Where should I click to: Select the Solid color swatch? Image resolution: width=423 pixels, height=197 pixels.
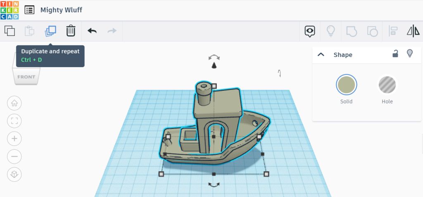click(346, 85)
